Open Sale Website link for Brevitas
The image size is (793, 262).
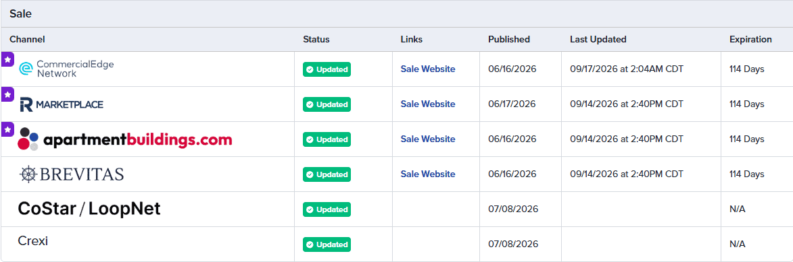point(428,174)
